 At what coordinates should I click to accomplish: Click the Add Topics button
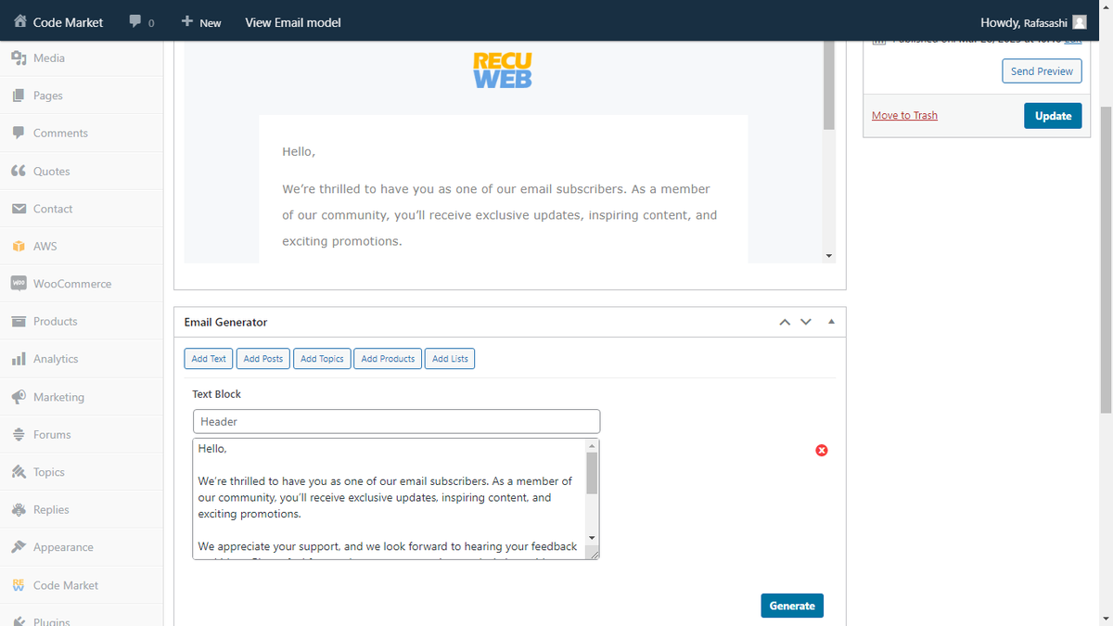(322, 359)
